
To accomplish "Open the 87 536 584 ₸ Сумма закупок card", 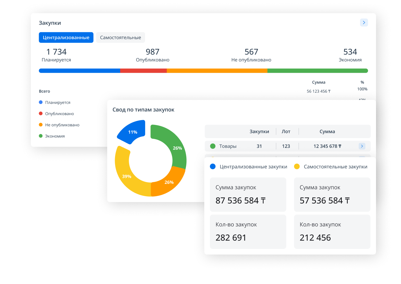I will (x=248, y=194).
